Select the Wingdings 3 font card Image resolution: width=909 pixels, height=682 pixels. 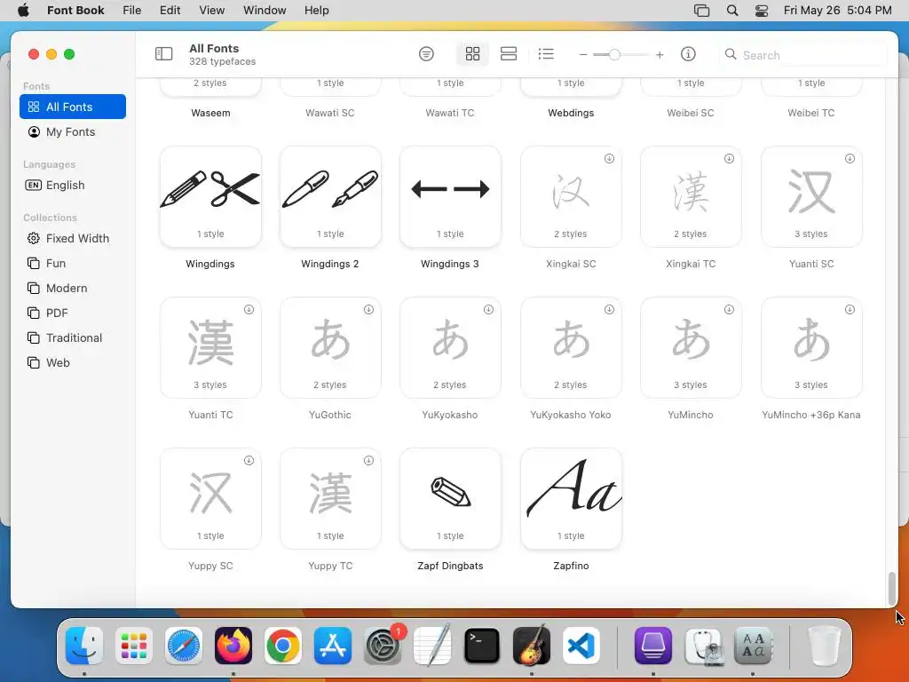coord(450,197)
